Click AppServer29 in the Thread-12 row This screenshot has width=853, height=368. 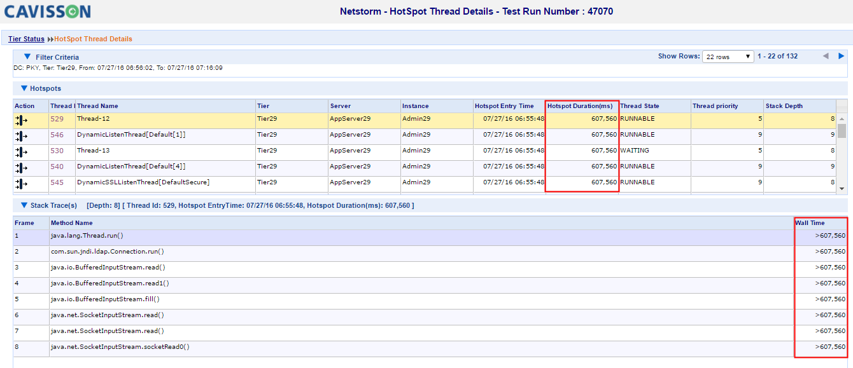[350, 119]
